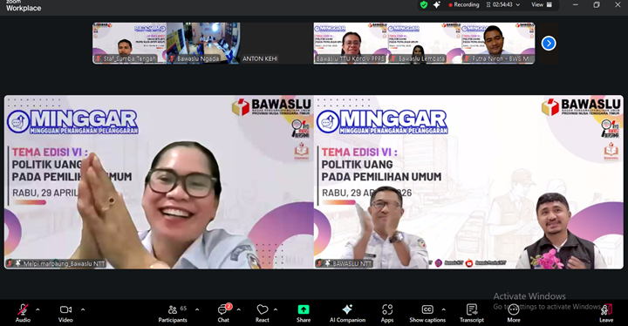The image size is (628, 326).
Task: Open Participants panel
Action: point(173,313)
